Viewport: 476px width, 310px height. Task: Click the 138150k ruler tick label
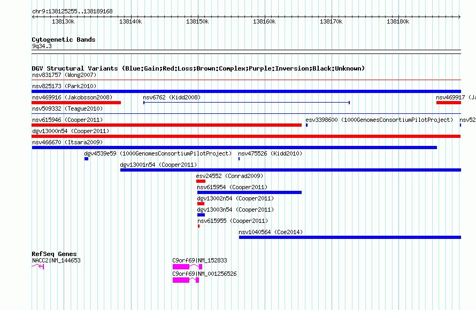pos(197,21)
